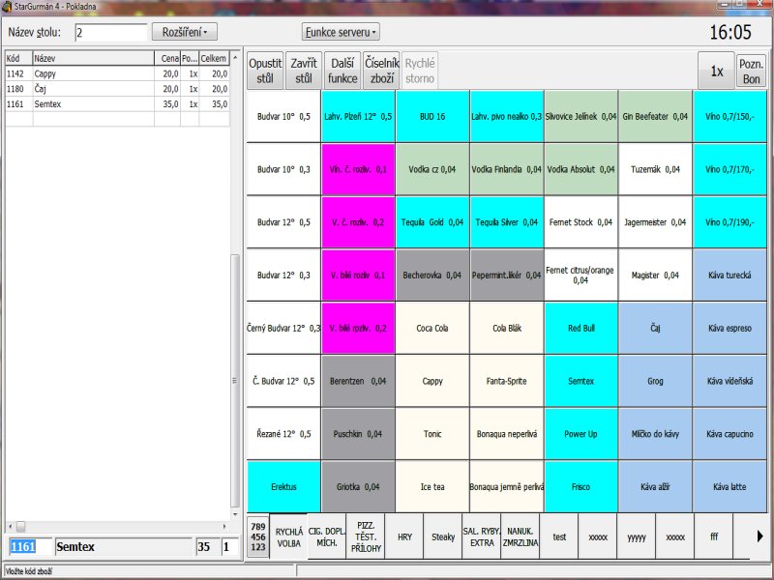Viewport: 774px width, 580px height.
Task: Select Víno 0,7/150,- tile
Action: pos(729,116)
